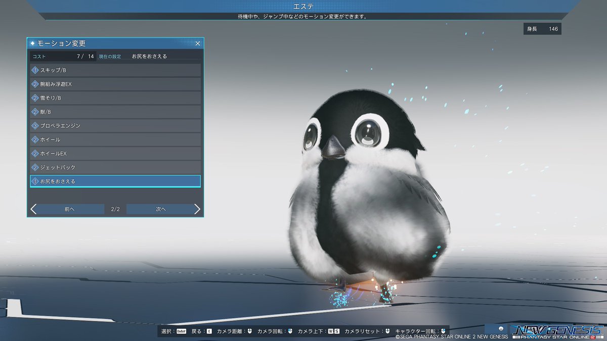Select the 腕組み浮遊EX motion
607x341 pixels.
115,84
